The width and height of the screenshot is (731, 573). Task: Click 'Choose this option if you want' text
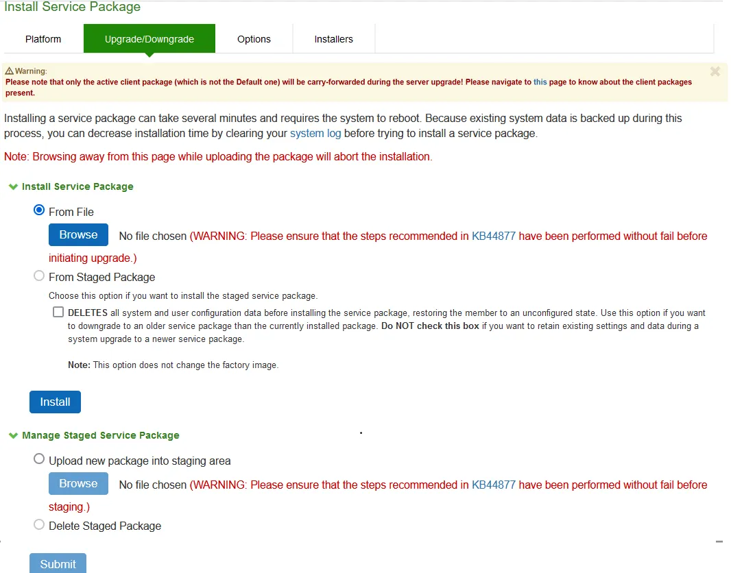coord(183,296)
